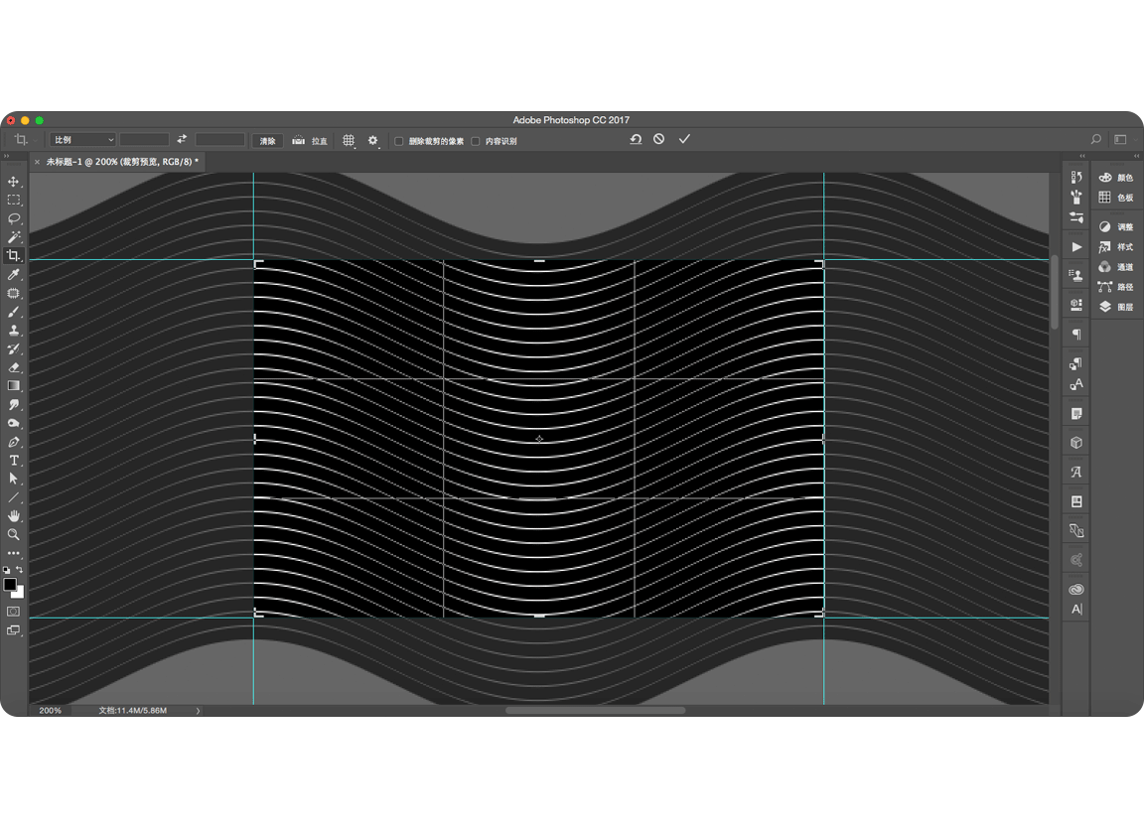The width and height of the screenshot is (1144, 829).
Task: Reset to default foreground and background colors
Action: click(x=7, y=570)
